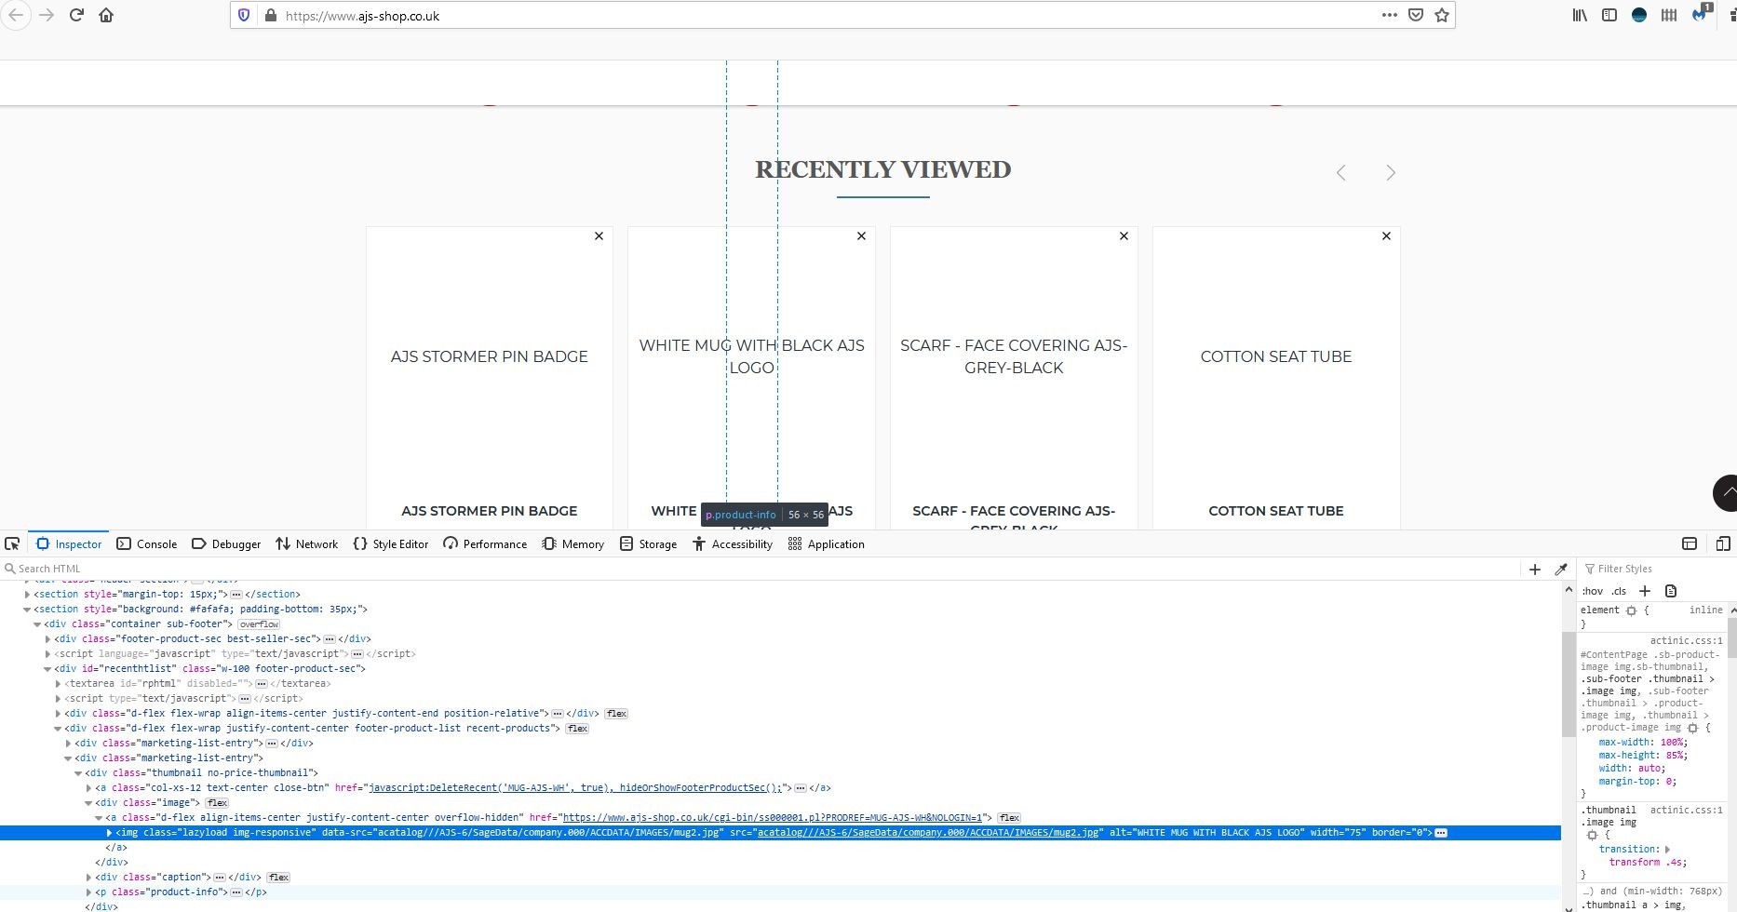
Task: Toggle the overflow badge on sub-footer div
Action: click(259, 624)
